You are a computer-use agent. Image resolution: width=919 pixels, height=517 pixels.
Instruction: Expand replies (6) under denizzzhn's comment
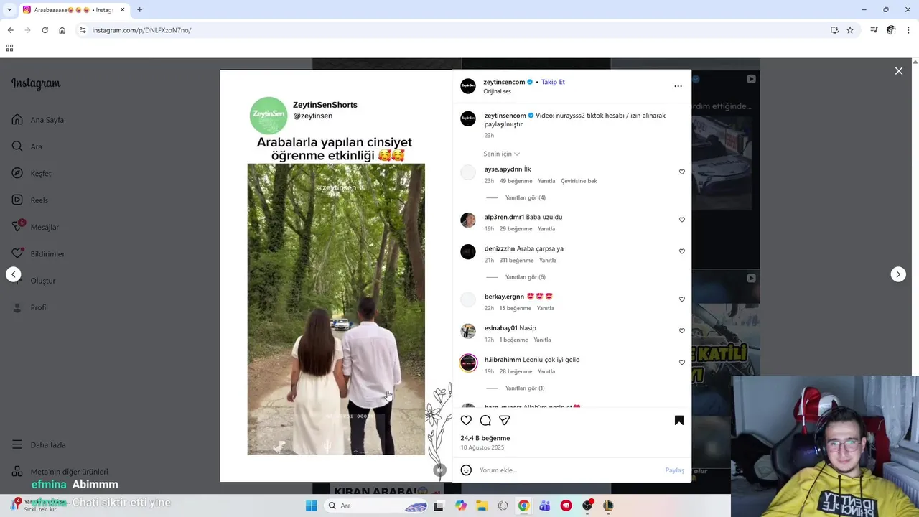click(x=526, y=277)
